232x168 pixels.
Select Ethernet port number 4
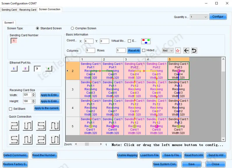click(x=49, y=68)
